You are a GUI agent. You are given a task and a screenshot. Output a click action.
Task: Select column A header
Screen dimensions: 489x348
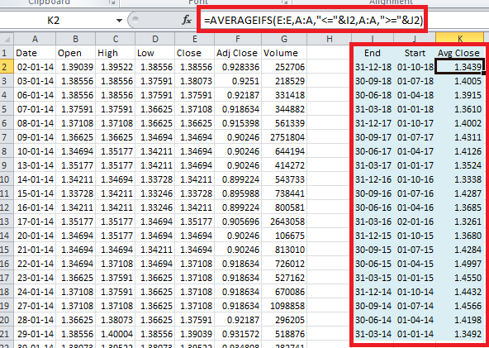point(35,39)
